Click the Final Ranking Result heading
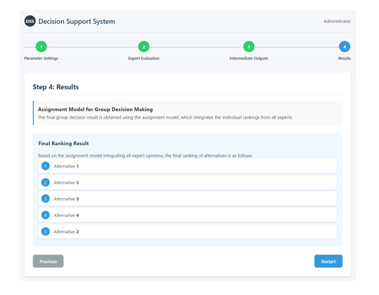Viewport: 379px width, 295px height. (x=63, y=143)
